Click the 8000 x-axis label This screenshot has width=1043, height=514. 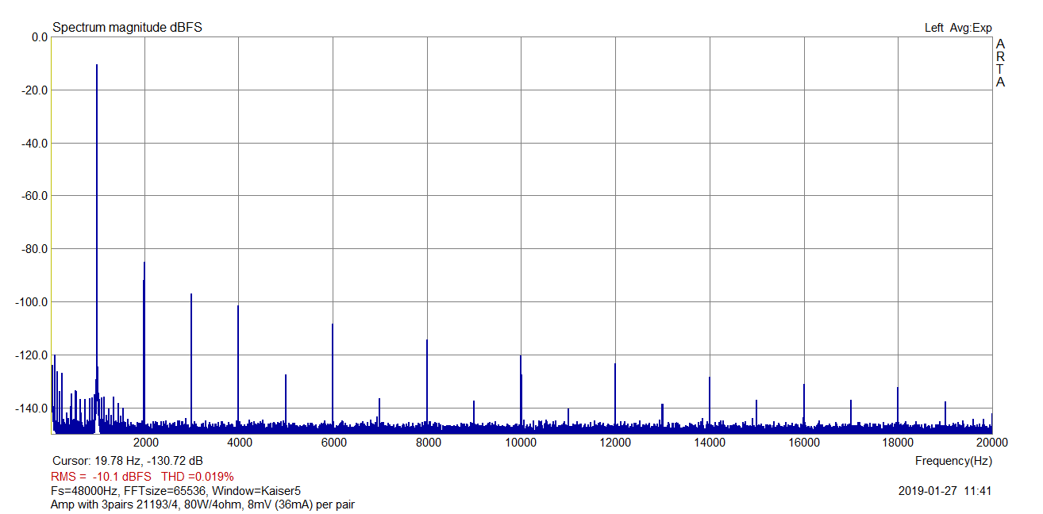tap(428, 443)
